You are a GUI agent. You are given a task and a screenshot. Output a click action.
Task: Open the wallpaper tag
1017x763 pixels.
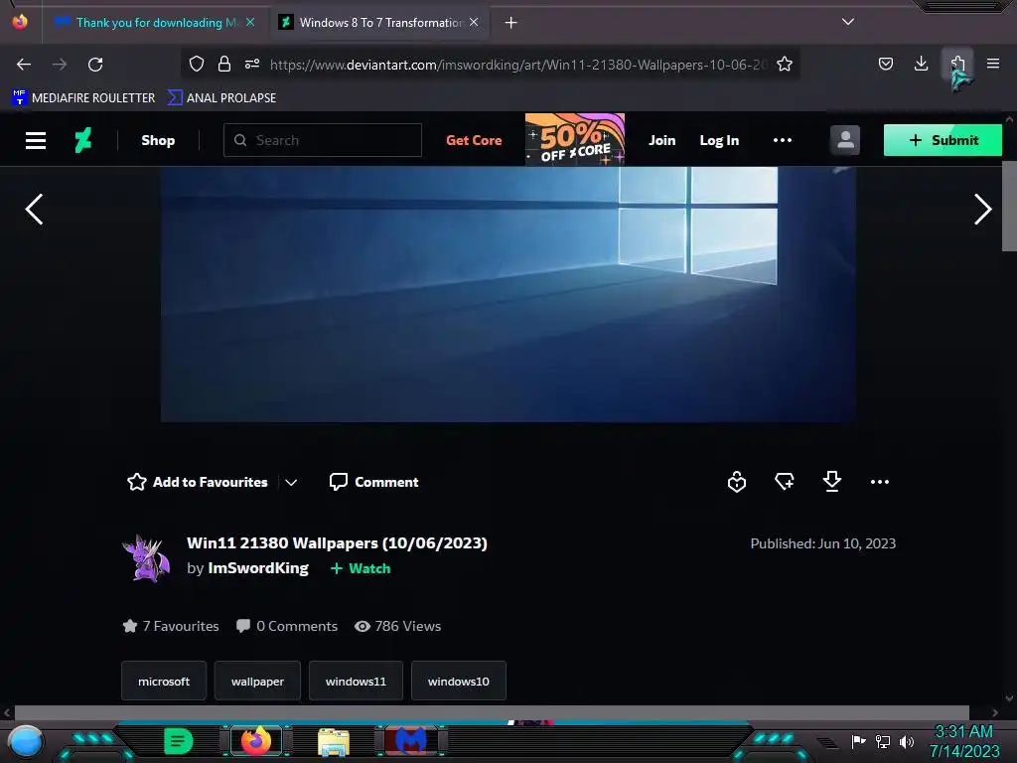point(257,682)
